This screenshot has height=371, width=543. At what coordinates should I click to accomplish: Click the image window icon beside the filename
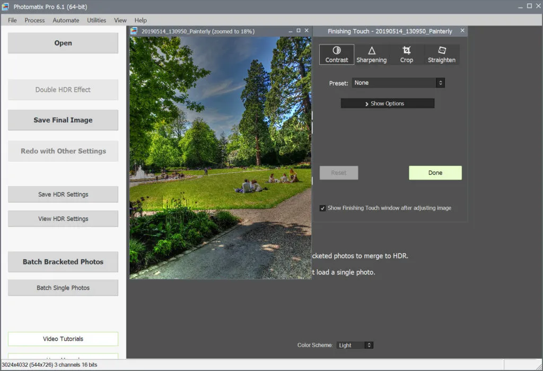[134, 31]
